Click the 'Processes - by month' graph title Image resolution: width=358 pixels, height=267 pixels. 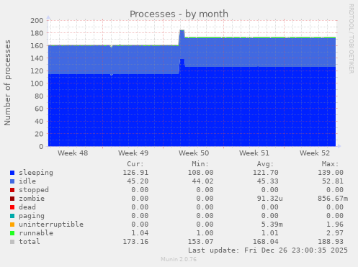pos(179,14)
